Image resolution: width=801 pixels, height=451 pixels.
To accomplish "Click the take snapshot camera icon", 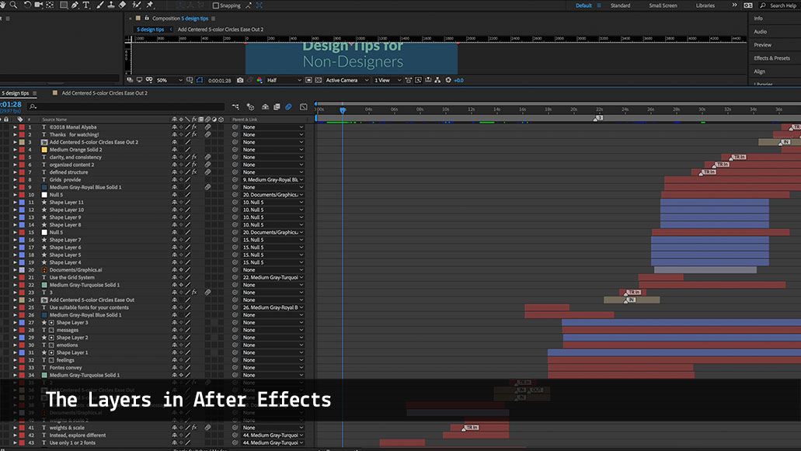I will click(x=240, y=80).
